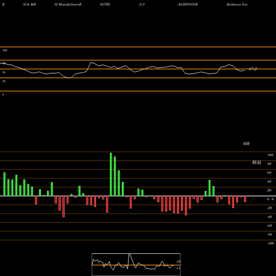Click the '0 0' label on MR right axis
Screen dimensions: 276x276
coord(270,199)
